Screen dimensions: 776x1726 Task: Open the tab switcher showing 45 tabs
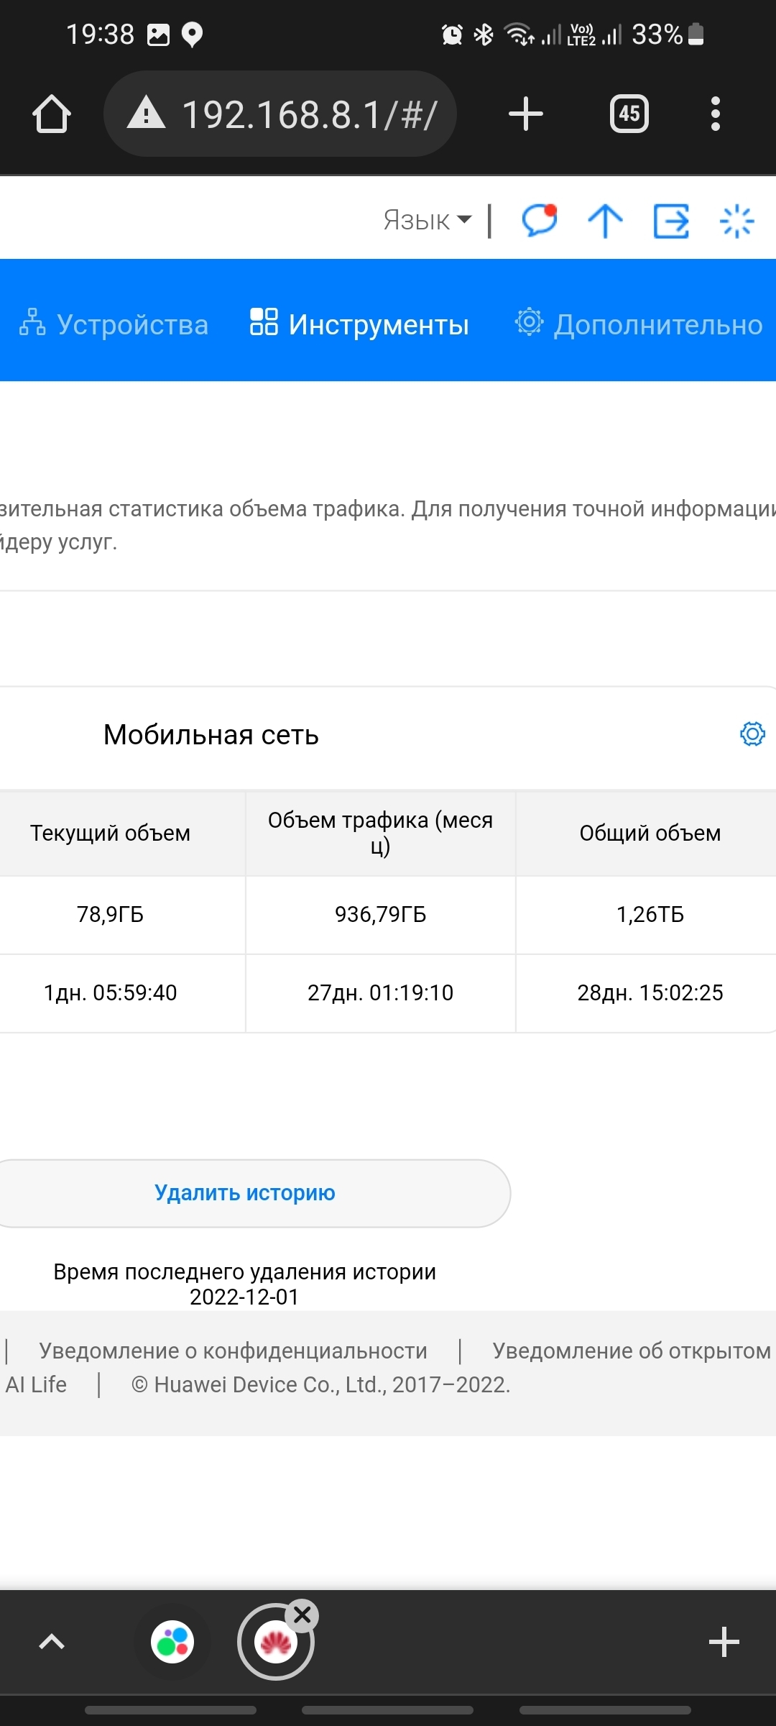click(629, 114)
